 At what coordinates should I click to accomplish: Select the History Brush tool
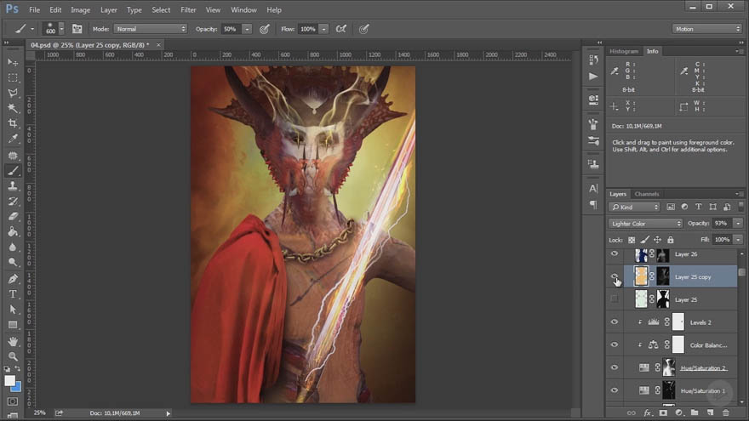(x=13, y=202)
